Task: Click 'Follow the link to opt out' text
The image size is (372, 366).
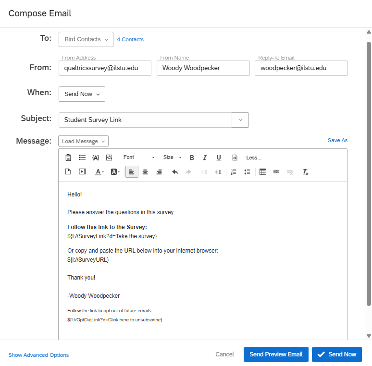Action: pyautogui.click(x=110, y=311)
